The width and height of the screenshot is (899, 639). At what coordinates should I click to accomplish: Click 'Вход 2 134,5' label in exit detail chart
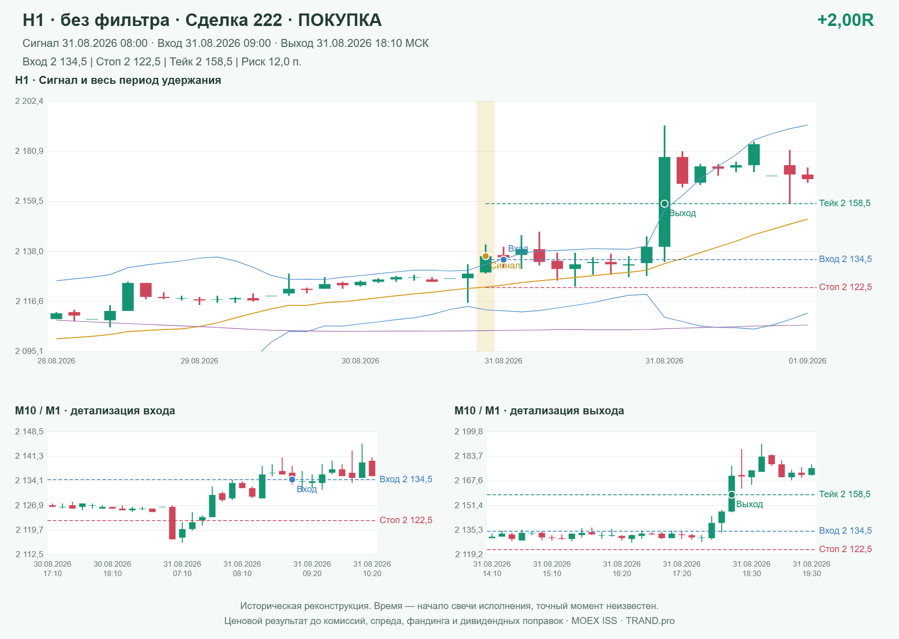845,531
